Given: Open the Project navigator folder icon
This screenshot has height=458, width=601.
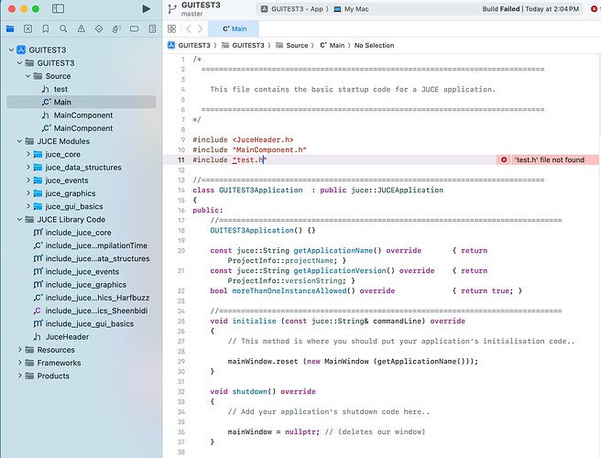Looking at the screenshot, I should [10, 28].
